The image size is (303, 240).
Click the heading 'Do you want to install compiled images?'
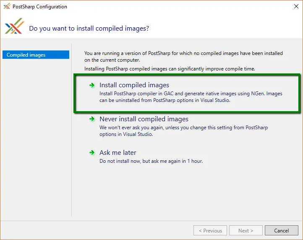pos(89,29)
